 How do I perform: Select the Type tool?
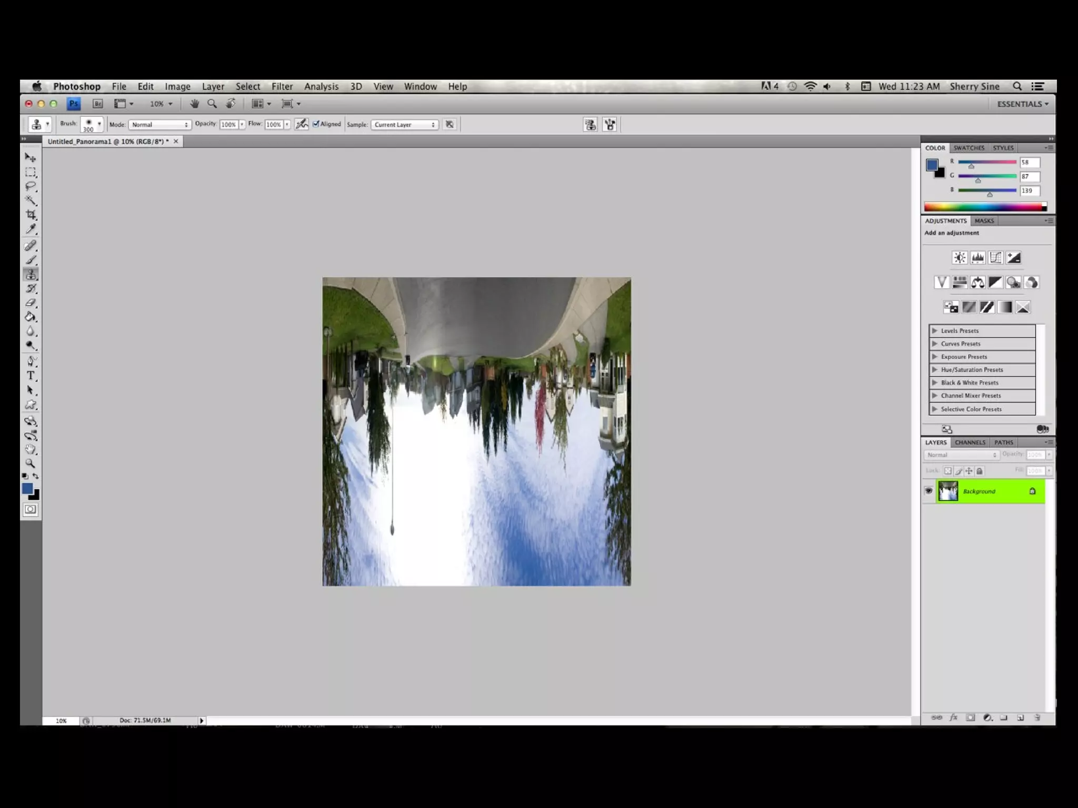[x=31, y=376]
